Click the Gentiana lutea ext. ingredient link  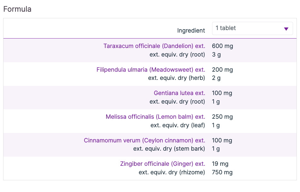[179, 93]
